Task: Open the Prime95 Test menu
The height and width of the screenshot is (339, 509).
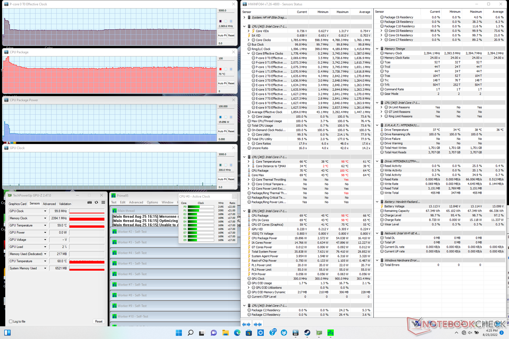Action: click(x=114, y=202)
